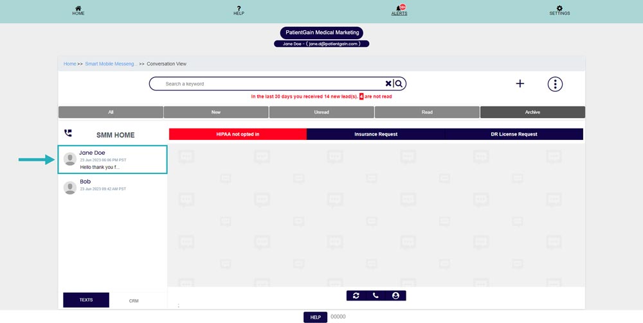Image resolution: width=643 pixels, height=323 pixels.
Task: Click the magnifier search icon
Action: tap(399, 83)
